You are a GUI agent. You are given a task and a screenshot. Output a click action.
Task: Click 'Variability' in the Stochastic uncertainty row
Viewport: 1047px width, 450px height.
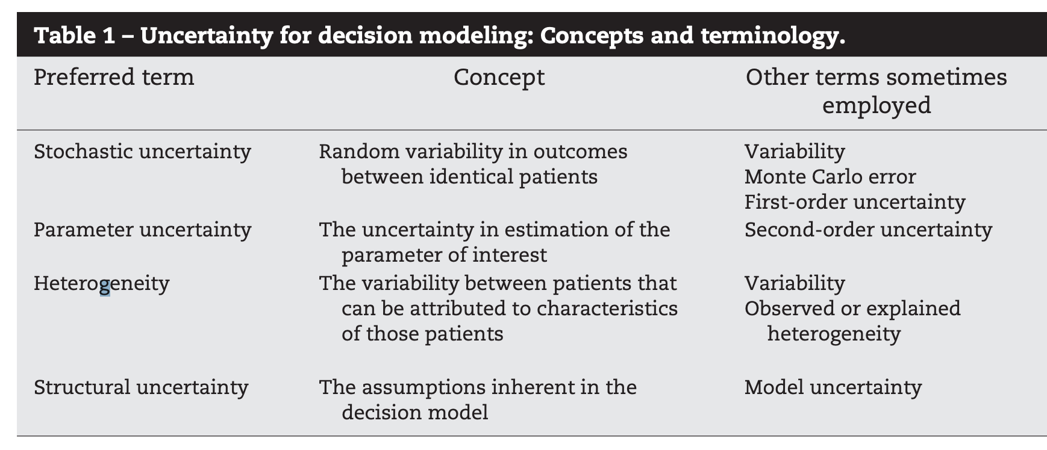(x=795, y=152)
